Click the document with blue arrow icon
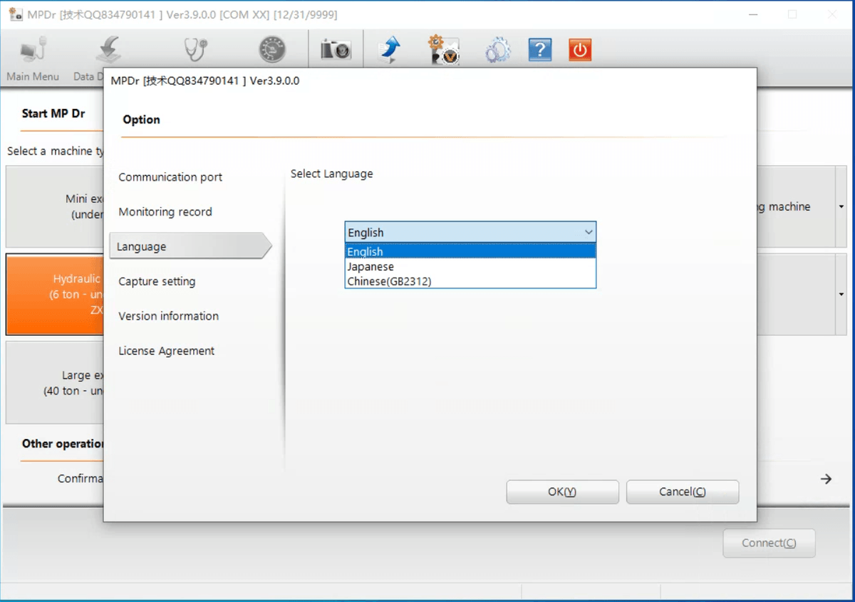 click(x=389, y=50)
